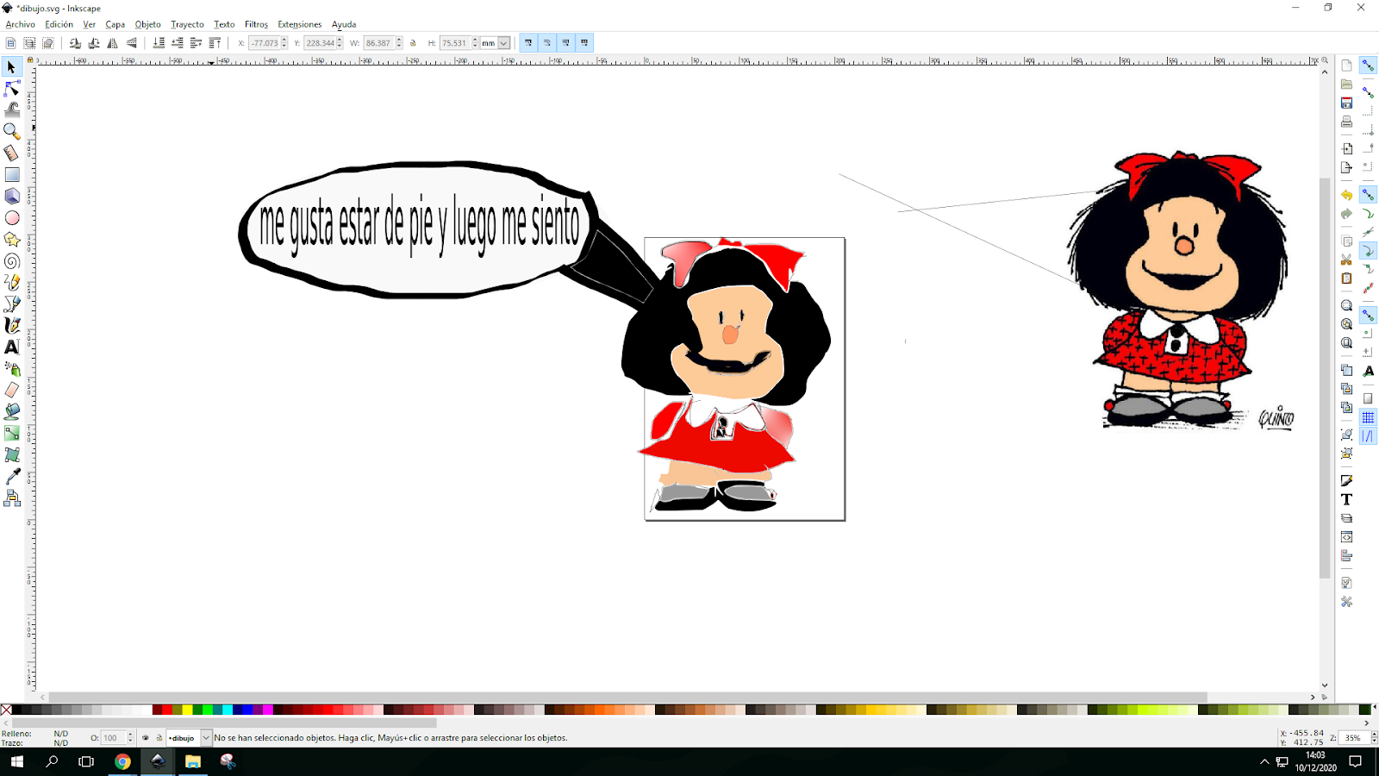Rotate selection 90° counter-clockwise

coord(75,43)
